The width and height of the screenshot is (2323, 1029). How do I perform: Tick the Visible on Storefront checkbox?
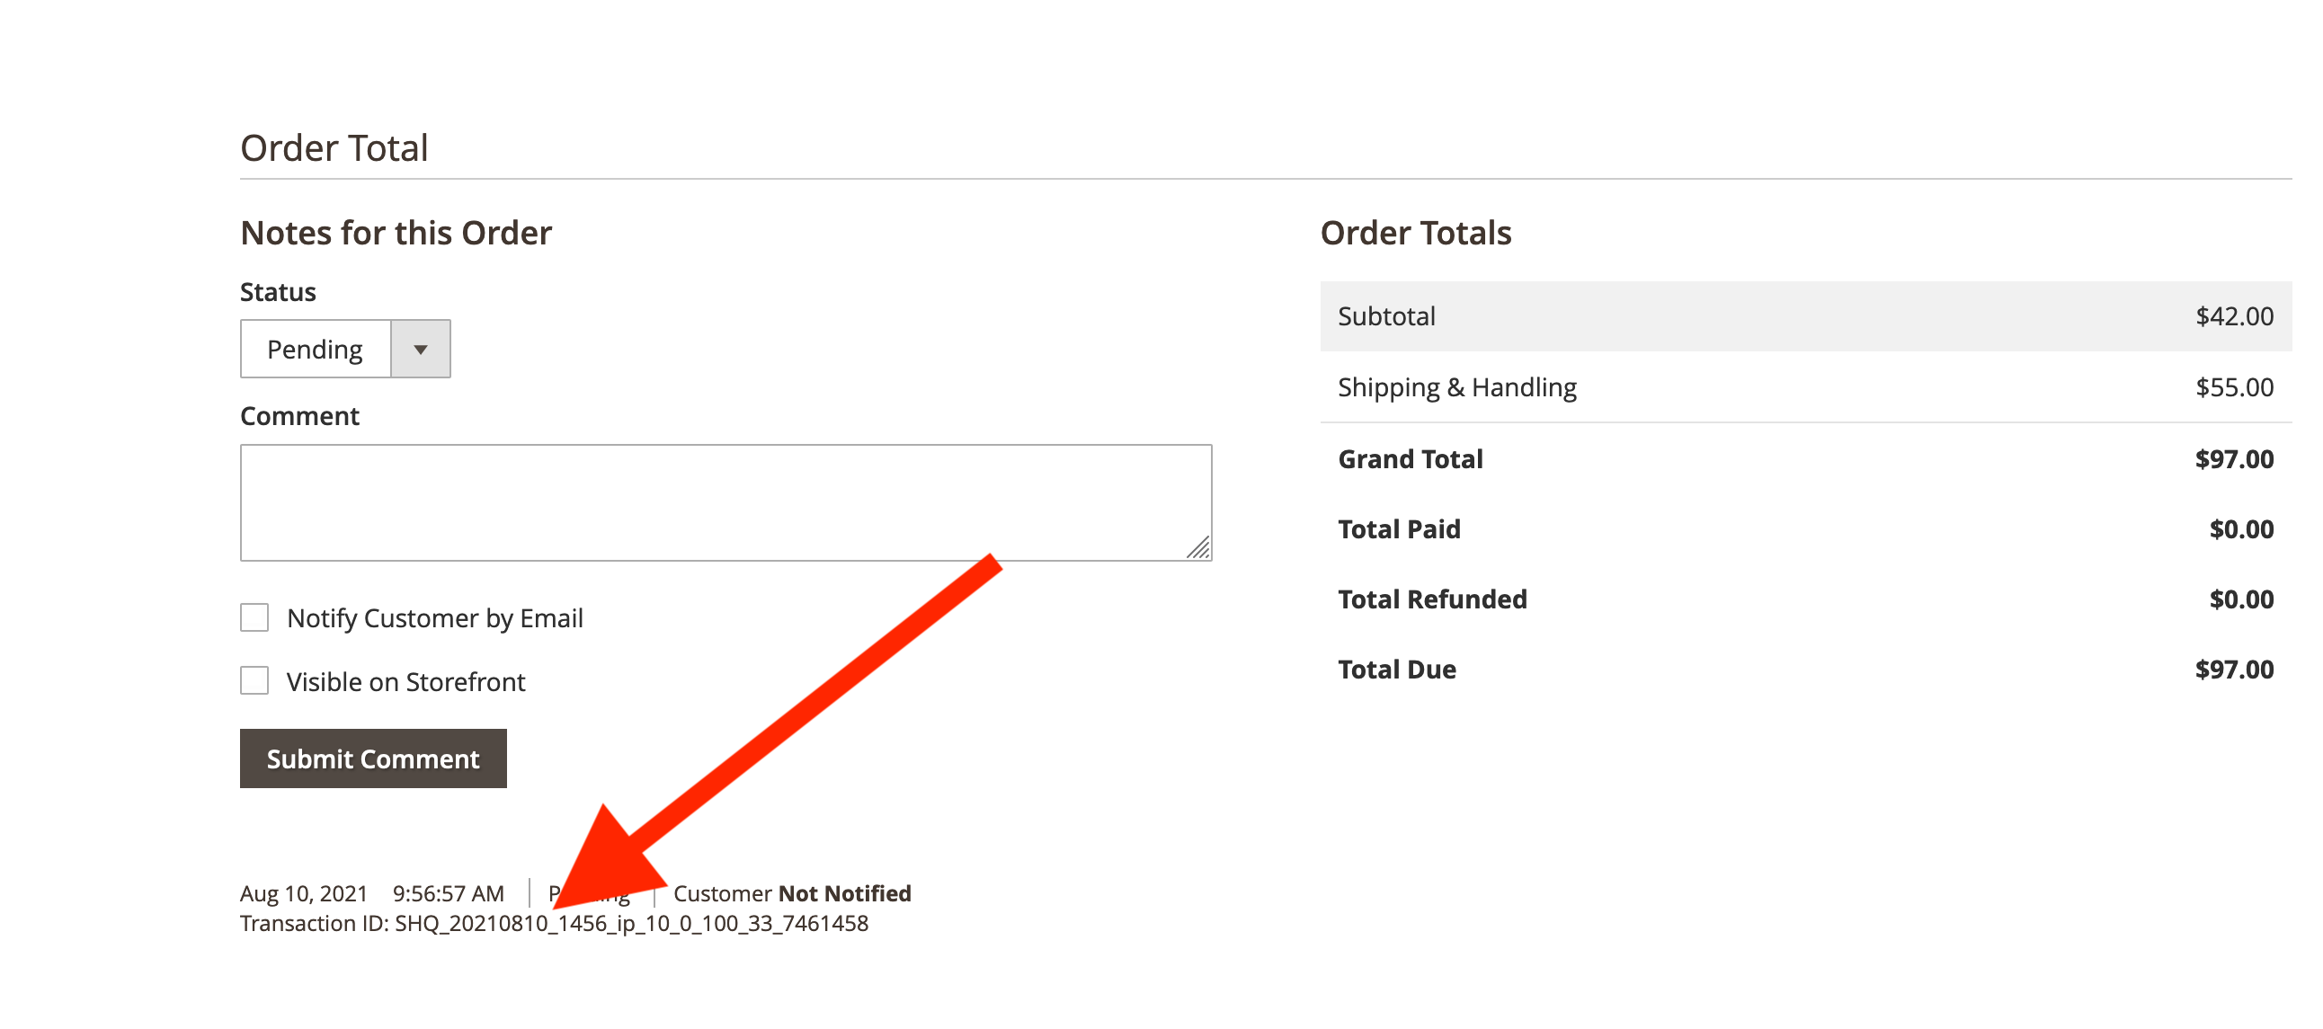(254, 681)
